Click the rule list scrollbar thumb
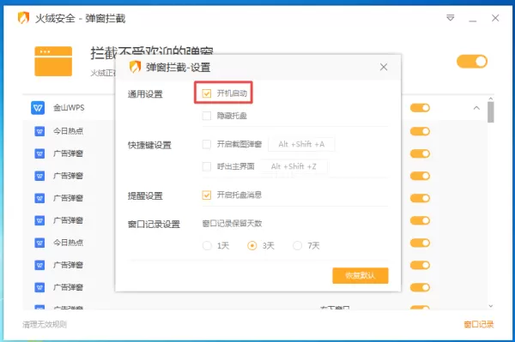Image resolution: width=515 pixels, height=342 pixels. pos(491,112)
